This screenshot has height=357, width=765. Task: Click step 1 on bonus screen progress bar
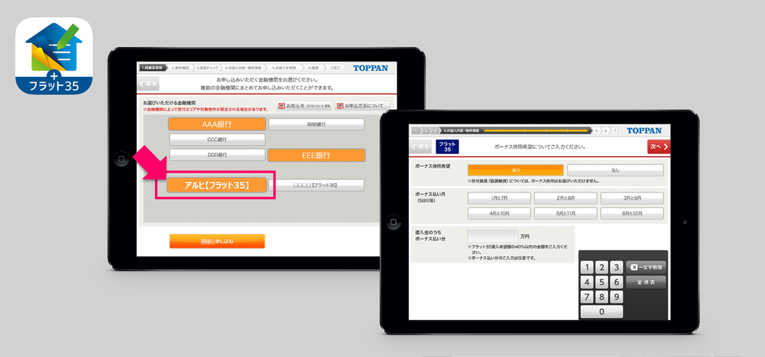tap(416, 131)
